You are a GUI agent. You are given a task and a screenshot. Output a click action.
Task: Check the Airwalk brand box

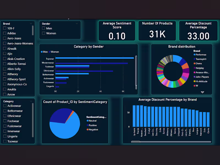5,49
